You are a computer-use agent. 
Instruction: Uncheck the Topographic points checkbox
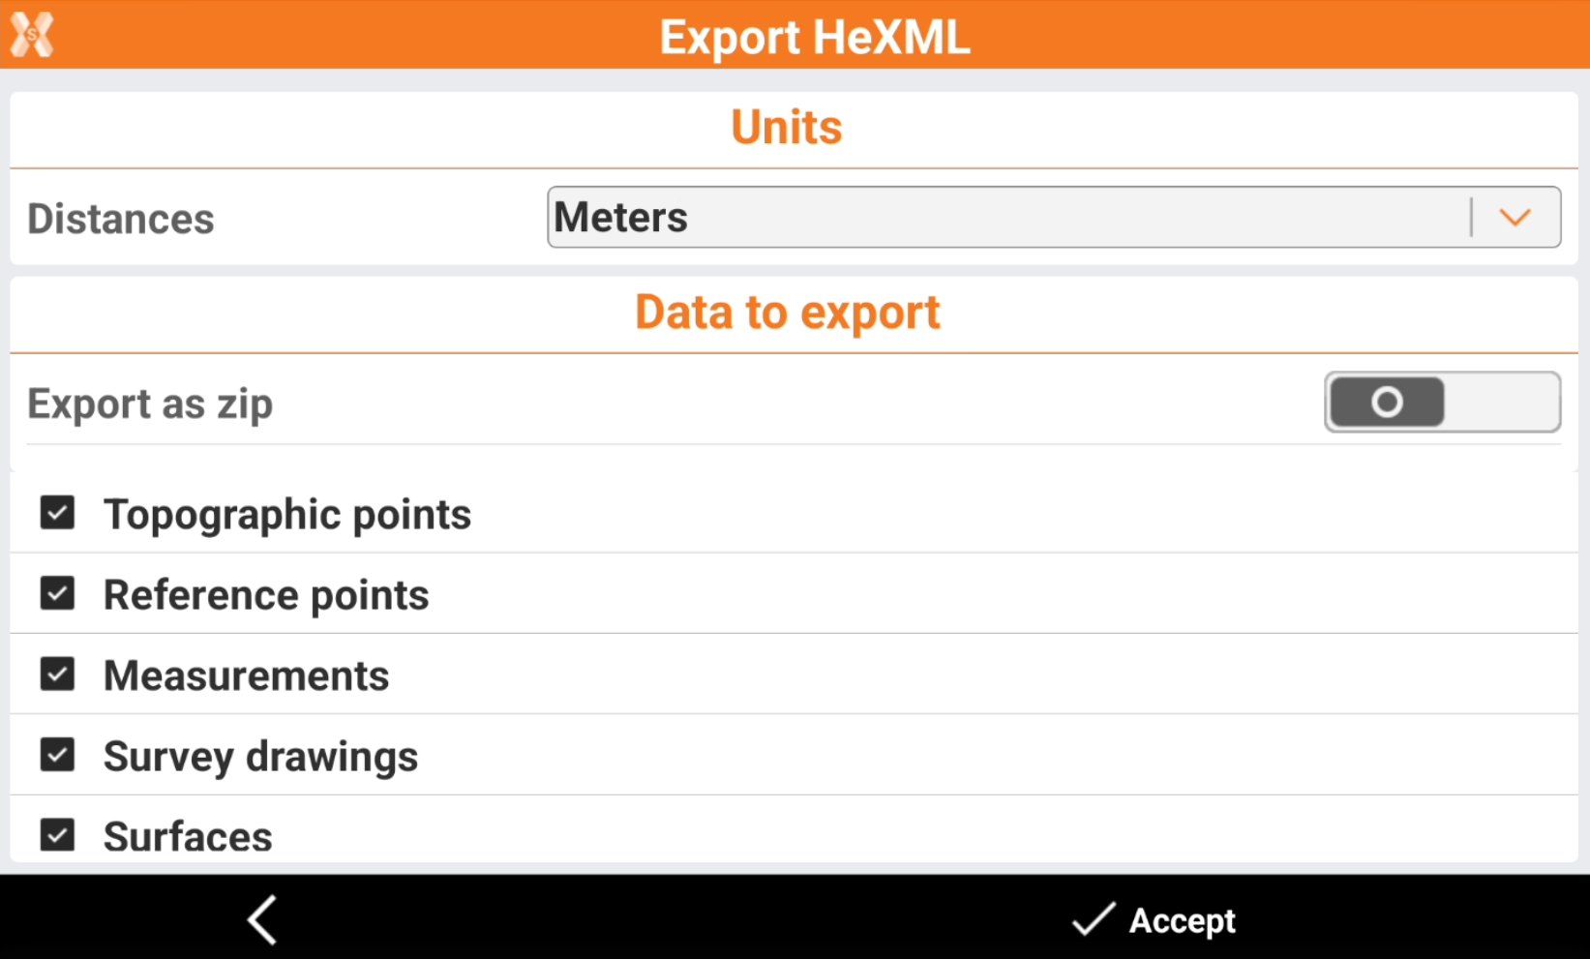click(57, 513)
